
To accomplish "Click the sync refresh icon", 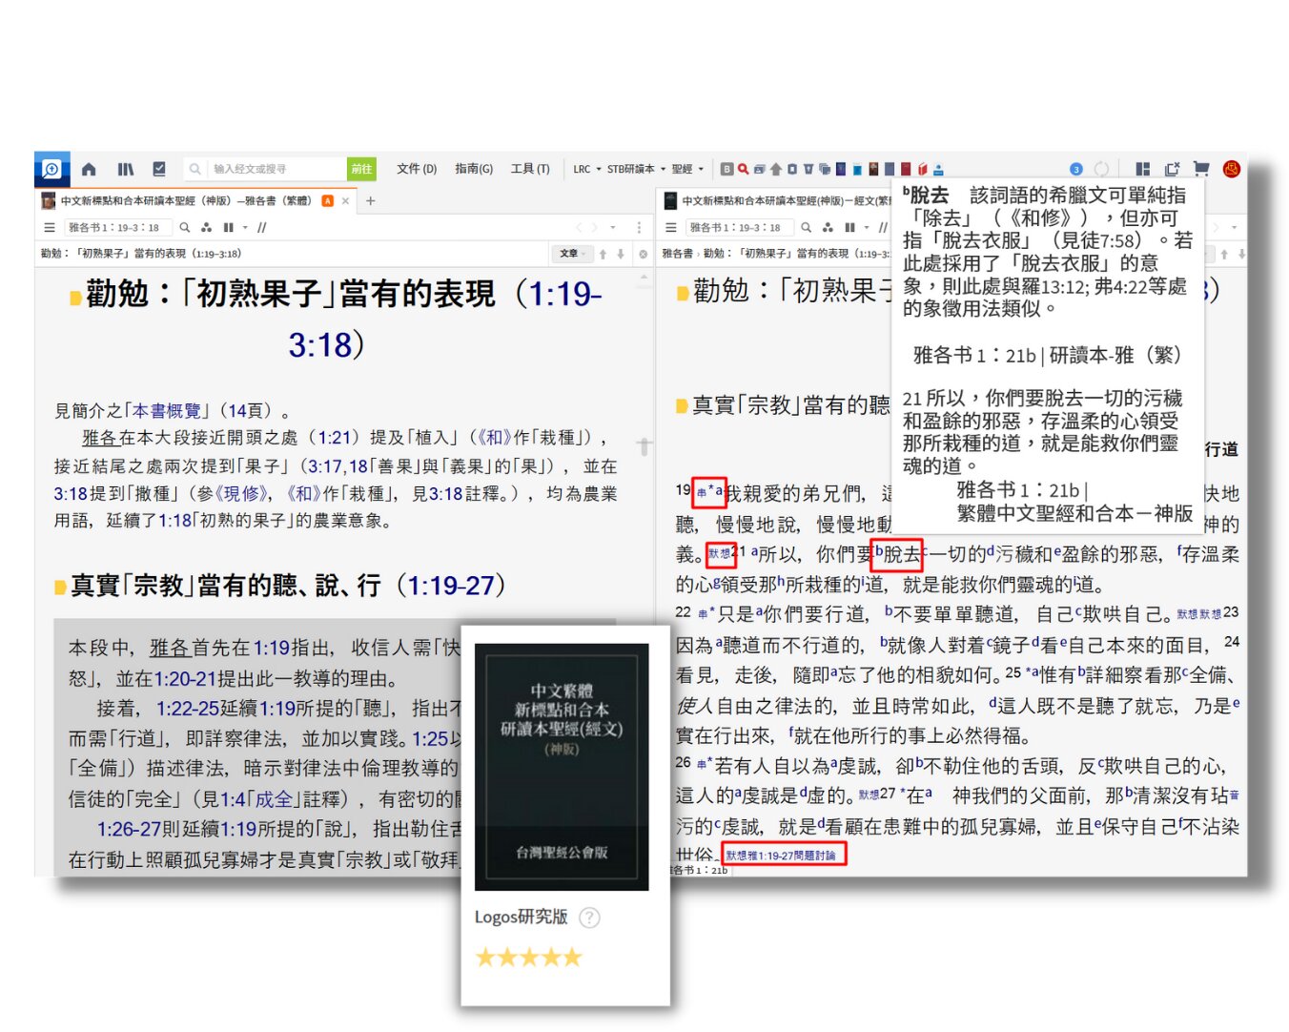I will [x=1102, y=169].
